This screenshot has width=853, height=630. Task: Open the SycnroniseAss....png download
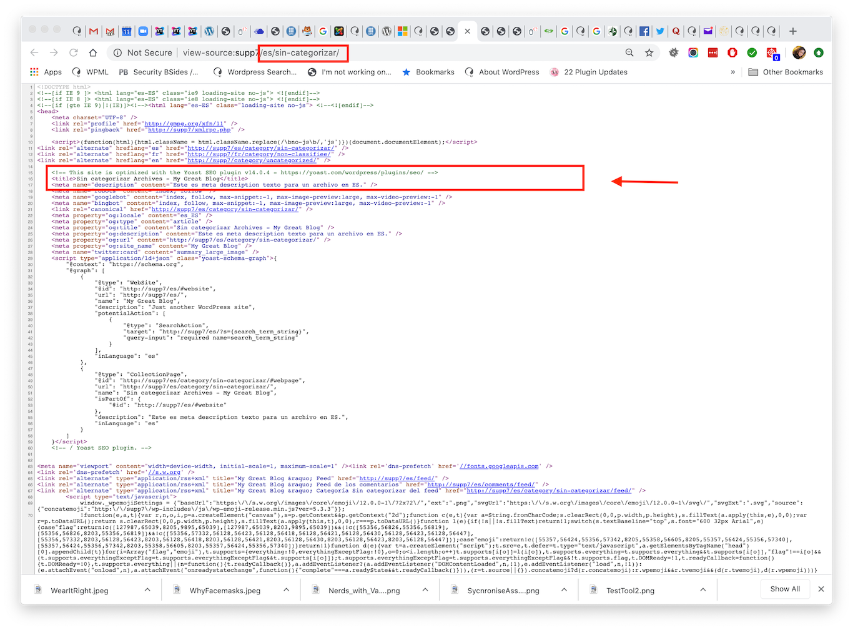(x=503, y=591)
